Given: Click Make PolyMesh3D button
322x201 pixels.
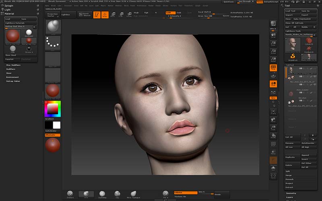Looking at the screenshot, I should (x=305, y=19).
